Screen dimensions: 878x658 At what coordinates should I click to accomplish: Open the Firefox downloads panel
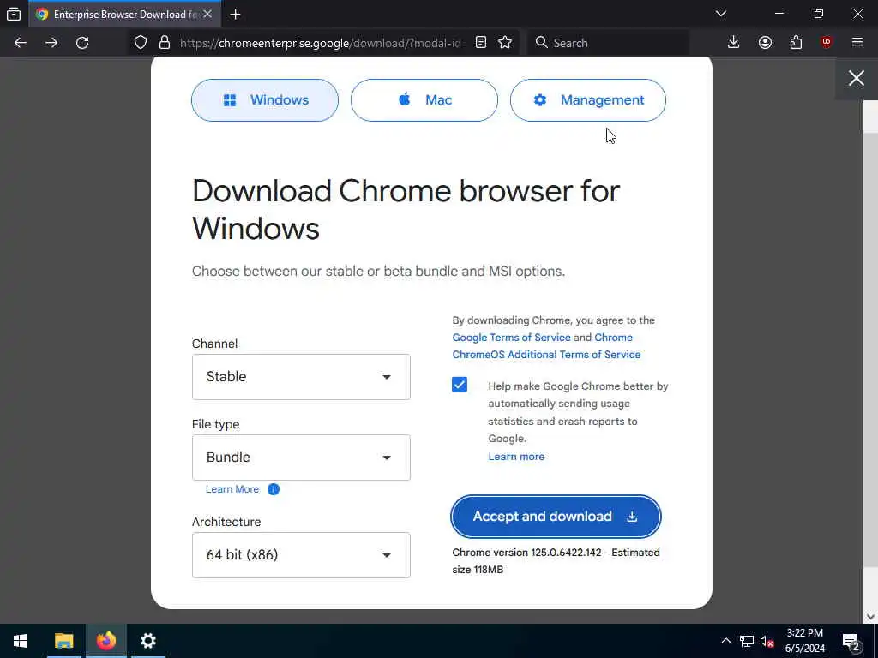[x=734, y=43]
